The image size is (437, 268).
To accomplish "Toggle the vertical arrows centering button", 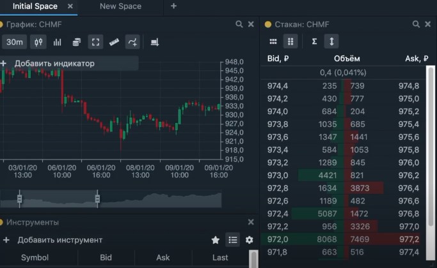I will [x=331, y=41].
